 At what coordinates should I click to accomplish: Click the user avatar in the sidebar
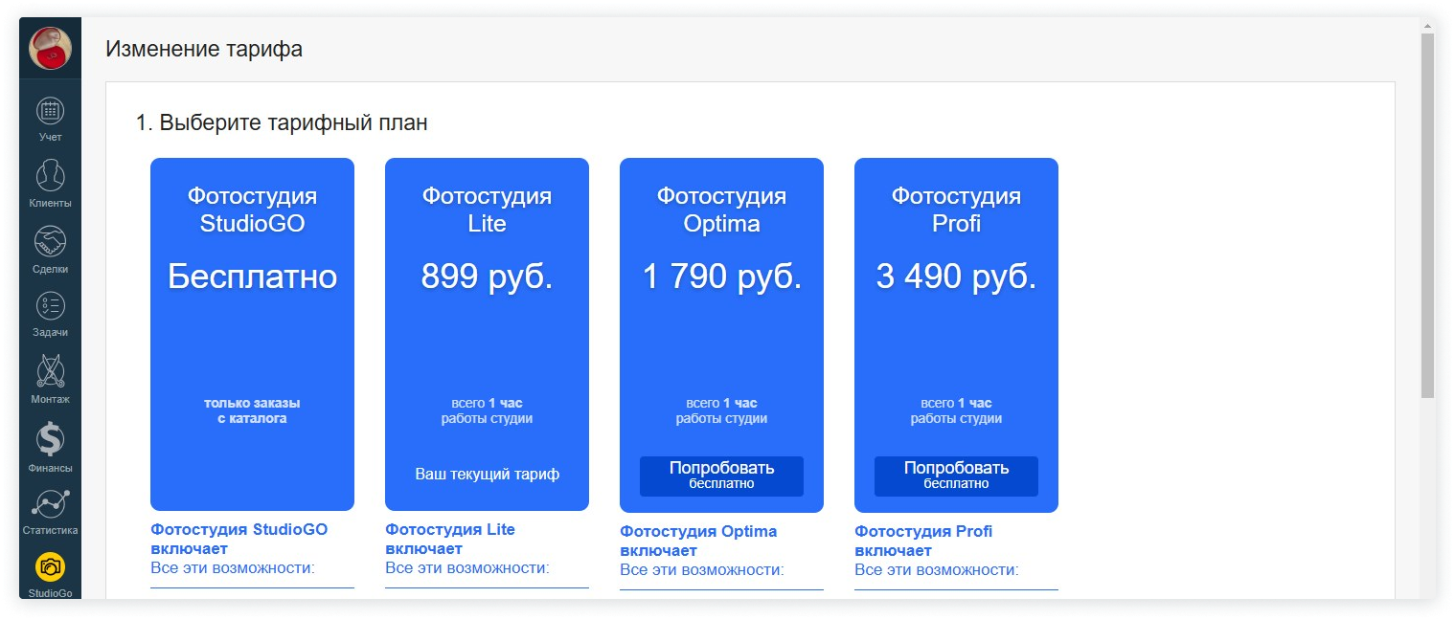[x=50, y=49]
